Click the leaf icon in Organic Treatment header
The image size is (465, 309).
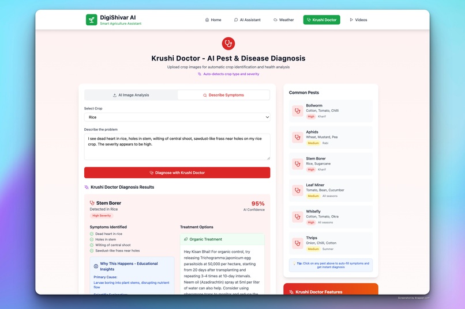(186, 239)
